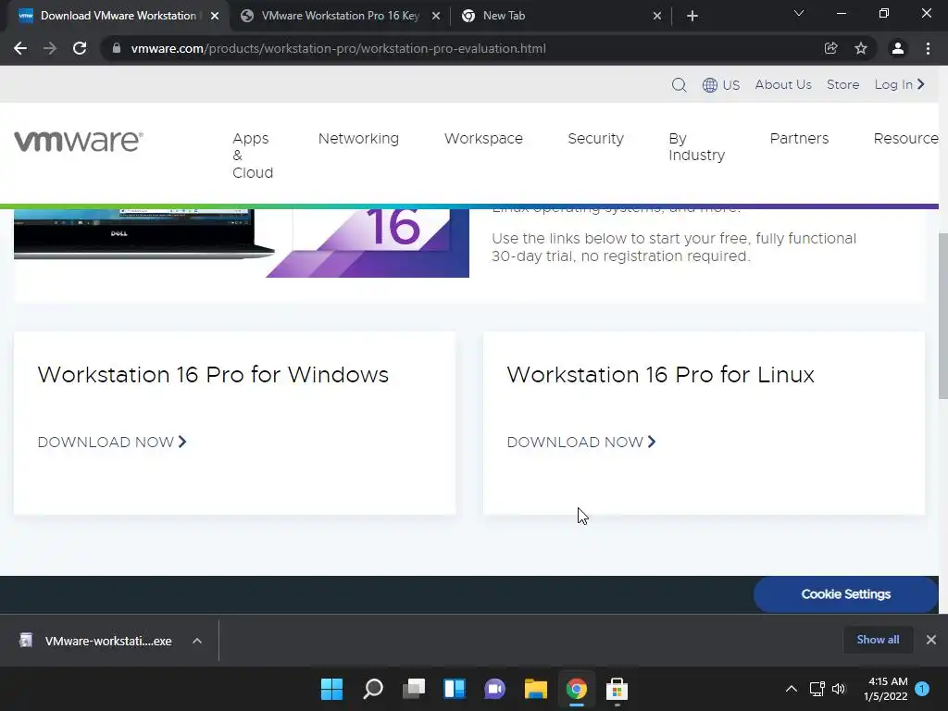
Task: Click Workstation 16 Pro for Windows heading
Action: [213, 375]
